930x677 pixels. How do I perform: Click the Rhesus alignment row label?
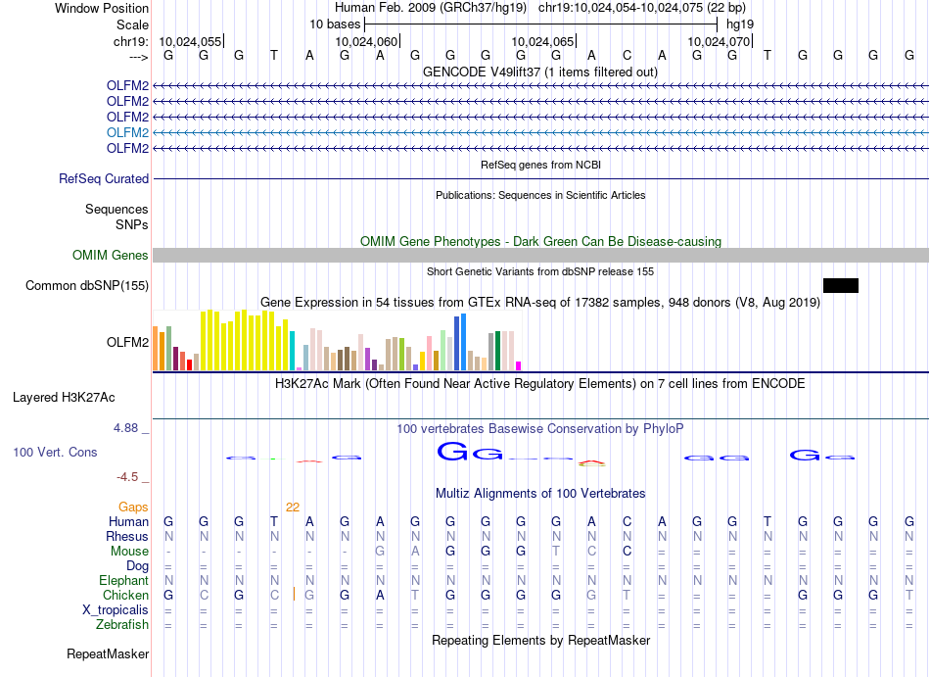pyautogui.click(x=127, y=536)
